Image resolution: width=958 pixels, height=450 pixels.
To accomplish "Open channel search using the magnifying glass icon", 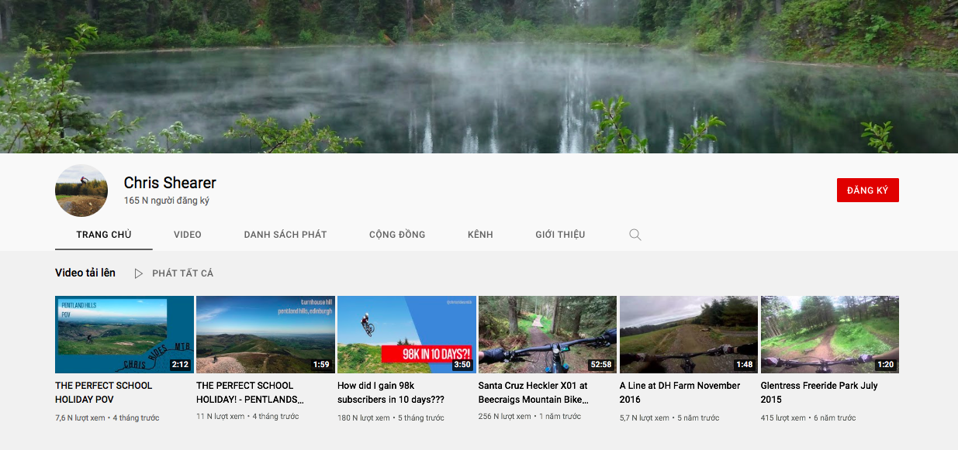I will point(635,234).
